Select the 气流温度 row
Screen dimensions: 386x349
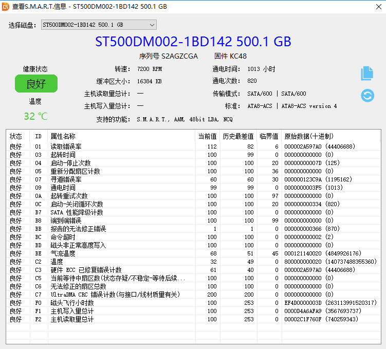[193, 253]
